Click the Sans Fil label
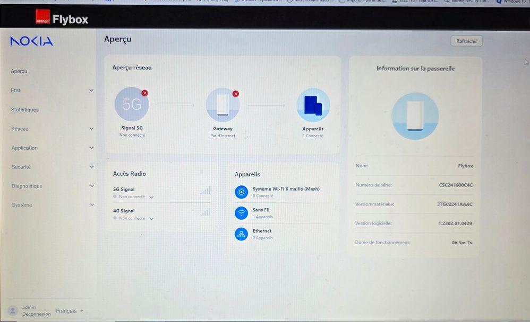 pos(261,210)
